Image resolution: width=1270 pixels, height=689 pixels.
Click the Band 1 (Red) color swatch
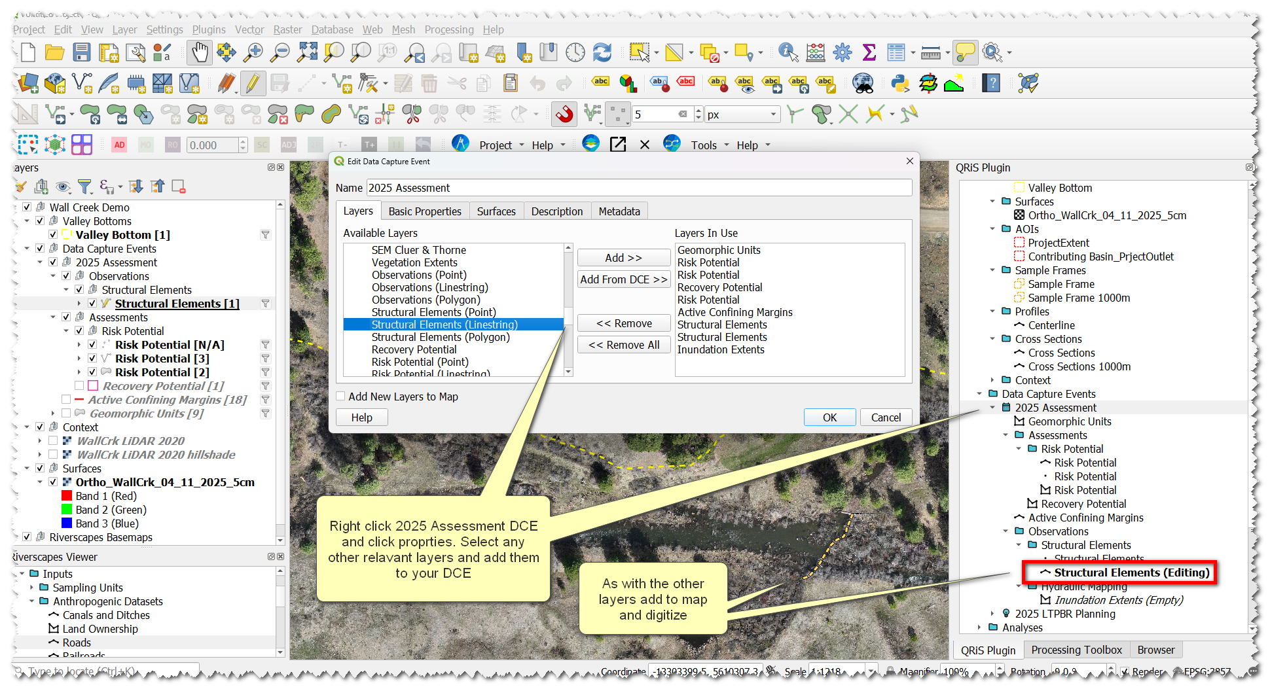point(66,496)
